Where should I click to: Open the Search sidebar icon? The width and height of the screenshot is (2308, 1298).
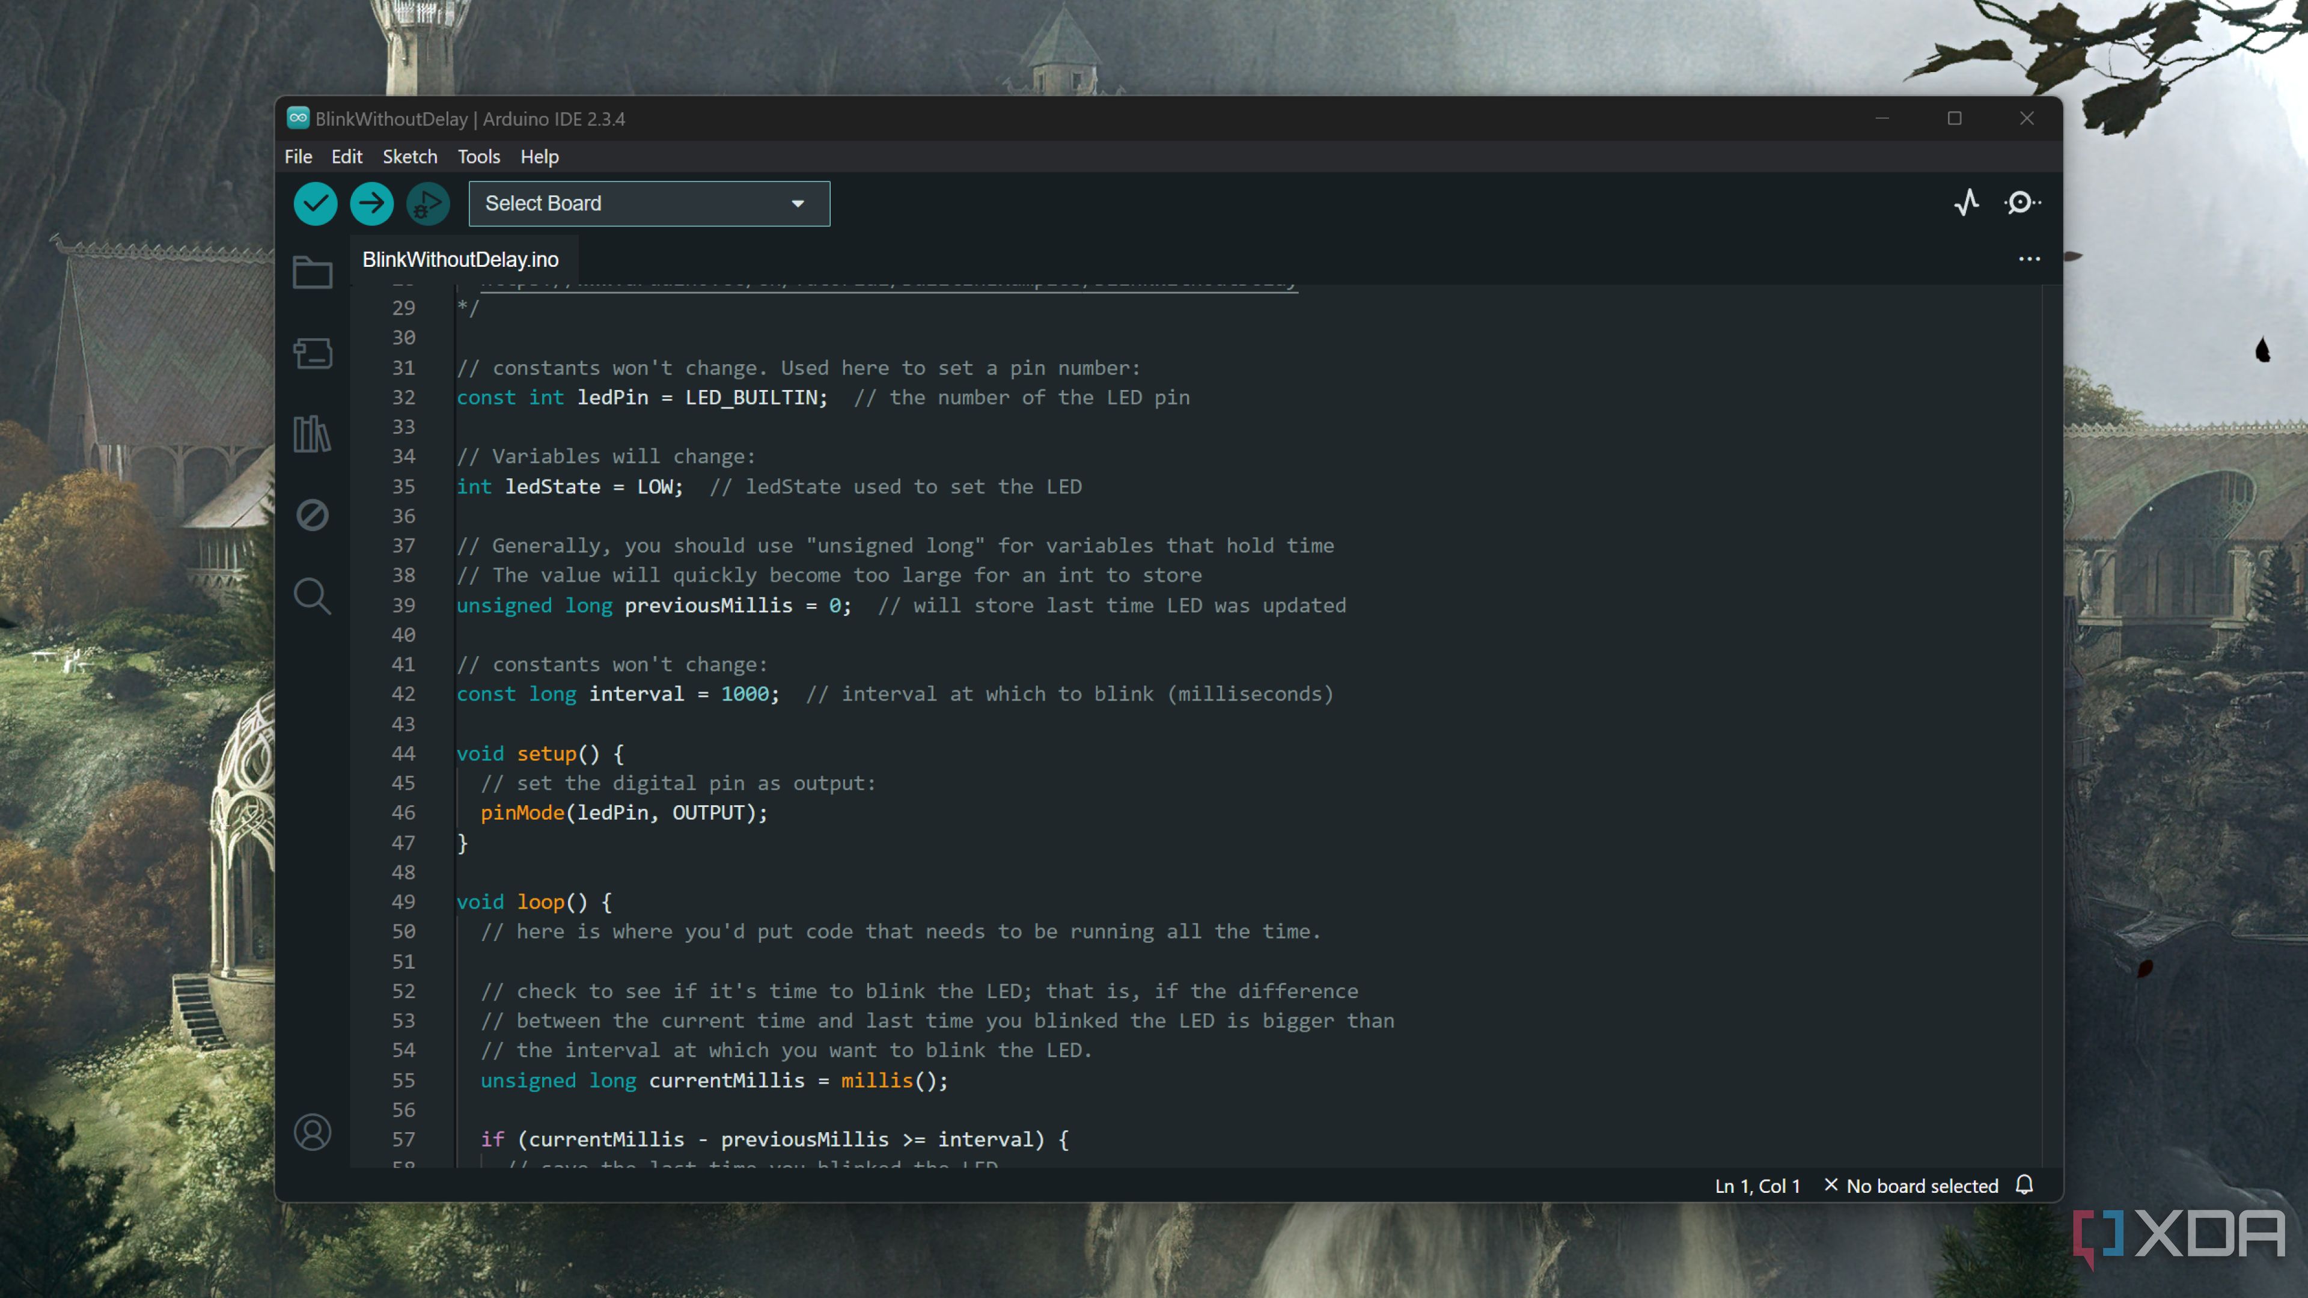click(313, 596)
